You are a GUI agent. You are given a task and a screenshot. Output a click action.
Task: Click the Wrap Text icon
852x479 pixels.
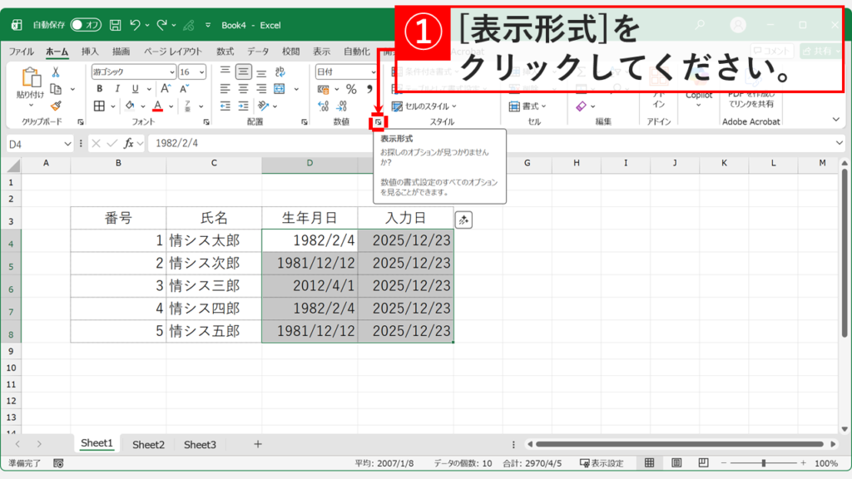(280, 70)
